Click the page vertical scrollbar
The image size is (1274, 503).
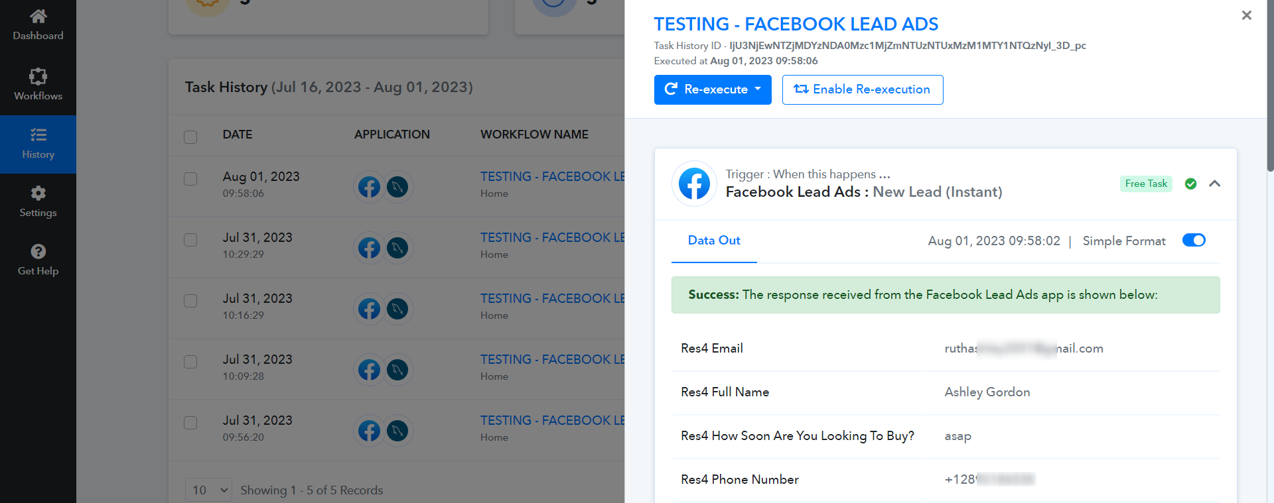coord(1270,86)
